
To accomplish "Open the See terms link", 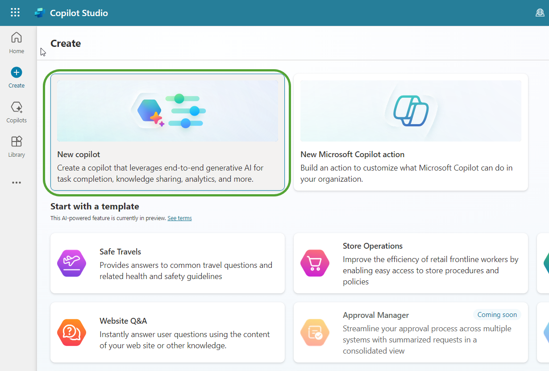I will pos(179,218).
